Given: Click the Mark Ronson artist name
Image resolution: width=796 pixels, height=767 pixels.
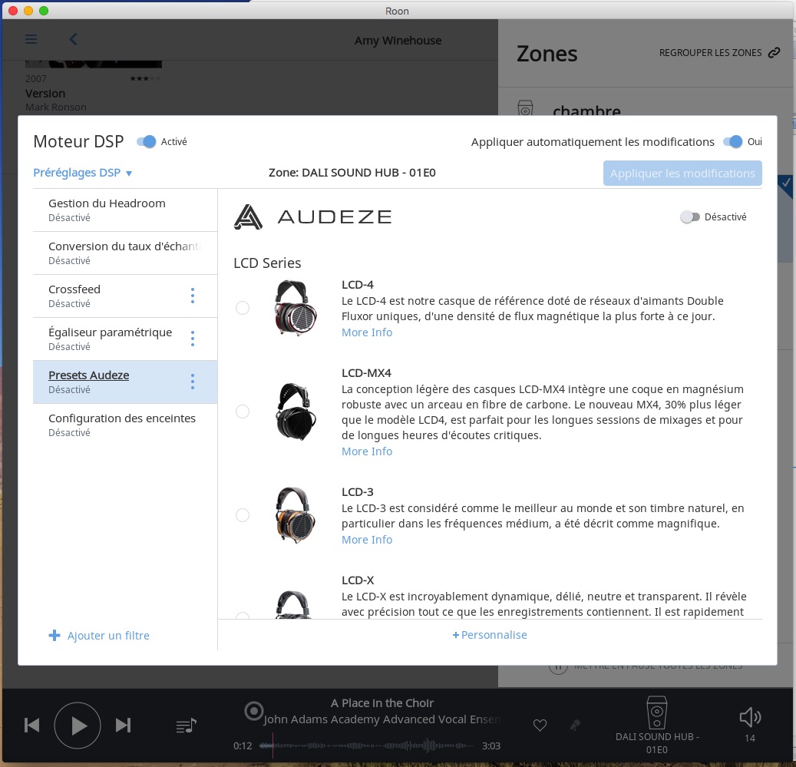Looking at the screenshot, I should 56,107.
